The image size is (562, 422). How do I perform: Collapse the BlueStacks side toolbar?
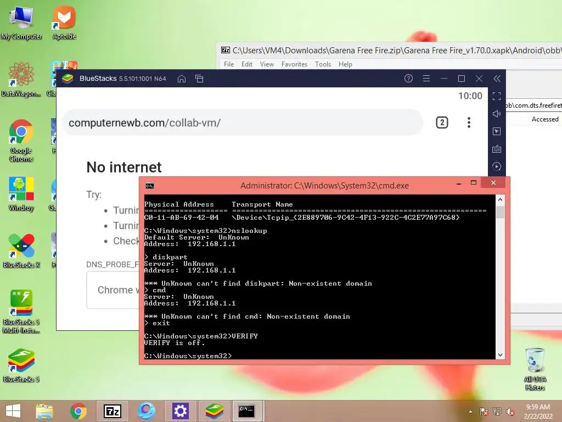(497, 79)
